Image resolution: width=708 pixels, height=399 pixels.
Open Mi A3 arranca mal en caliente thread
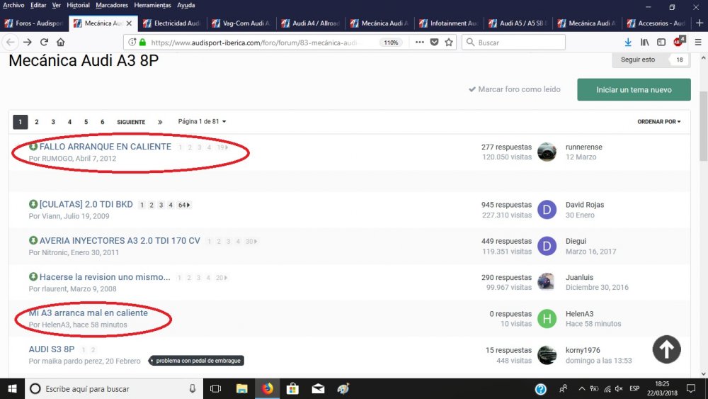tap(88, 313)
